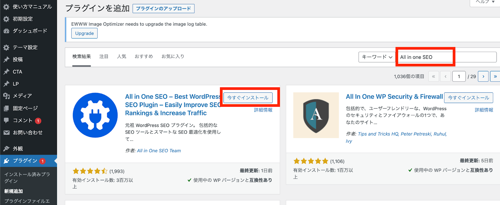
Task: Click the pin icon beside 投稿
Action: point(6,59)
